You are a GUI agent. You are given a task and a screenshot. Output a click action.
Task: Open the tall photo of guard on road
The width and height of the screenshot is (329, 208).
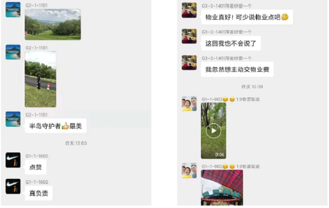(x=40, y=79)
